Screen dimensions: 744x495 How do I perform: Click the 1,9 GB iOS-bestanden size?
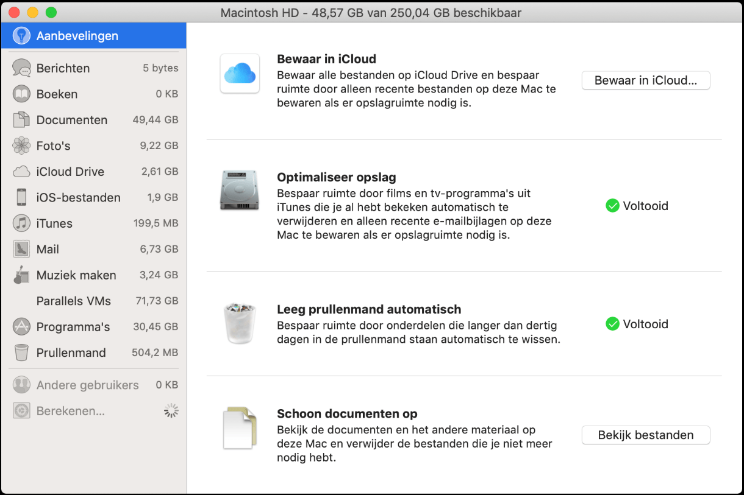click(x=163, y=197)
